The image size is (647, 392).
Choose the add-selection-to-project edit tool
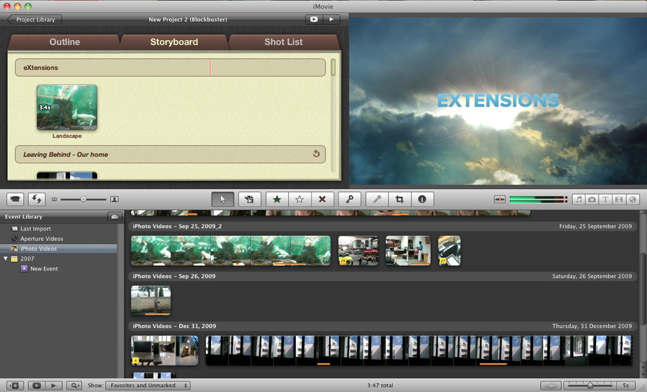(x=249, y=199)
